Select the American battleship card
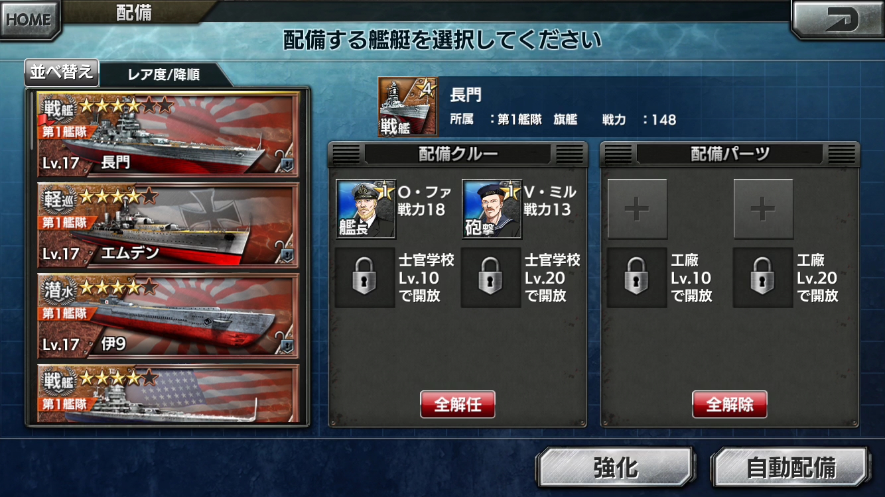This screenshot has width=885, height=497. [168, 393]
